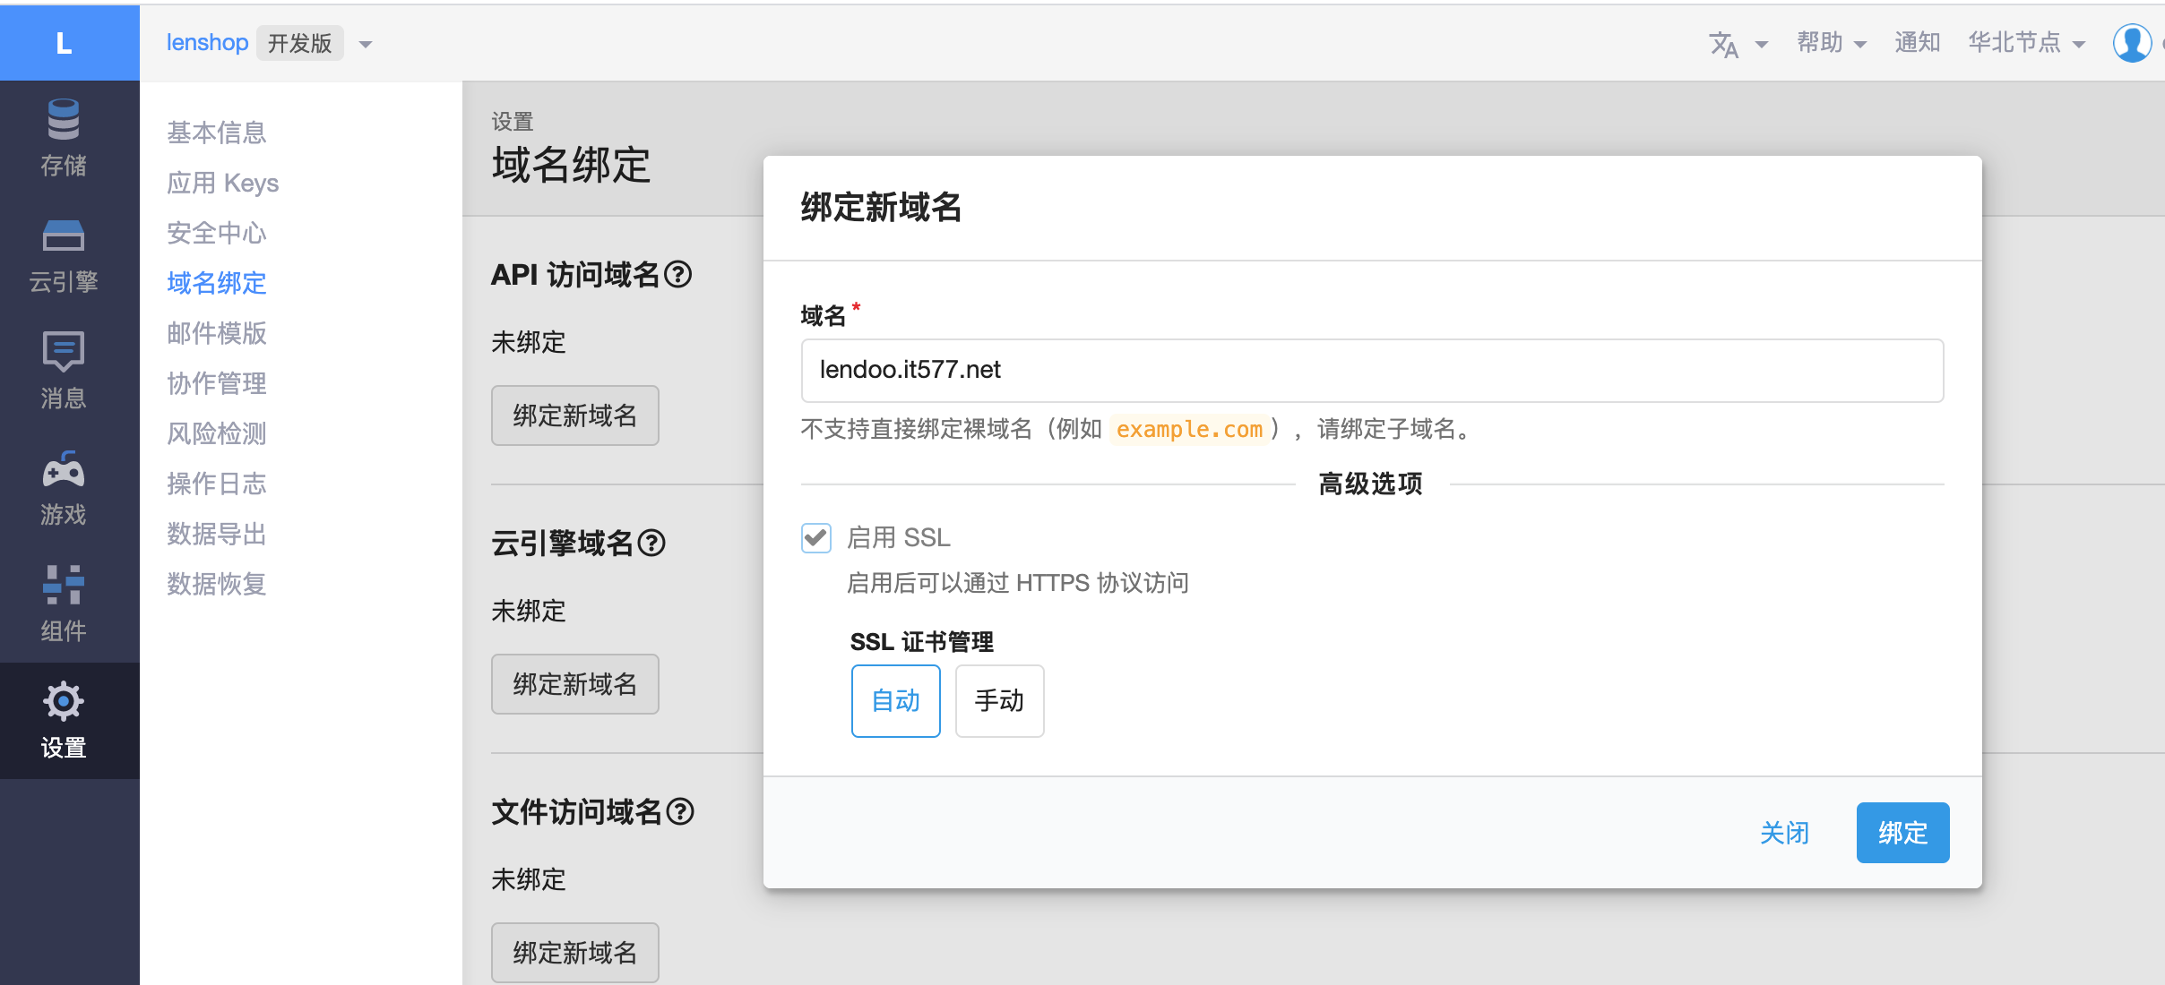Click the 绑定 confirm button
This screenshot has width=2165, height=985.
[x=1902, y=833]
